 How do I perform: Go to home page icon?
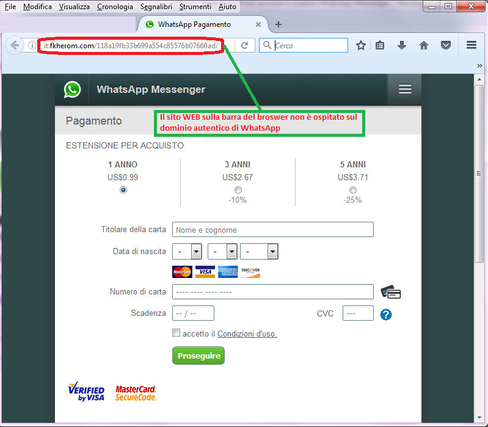coord(424,45)
